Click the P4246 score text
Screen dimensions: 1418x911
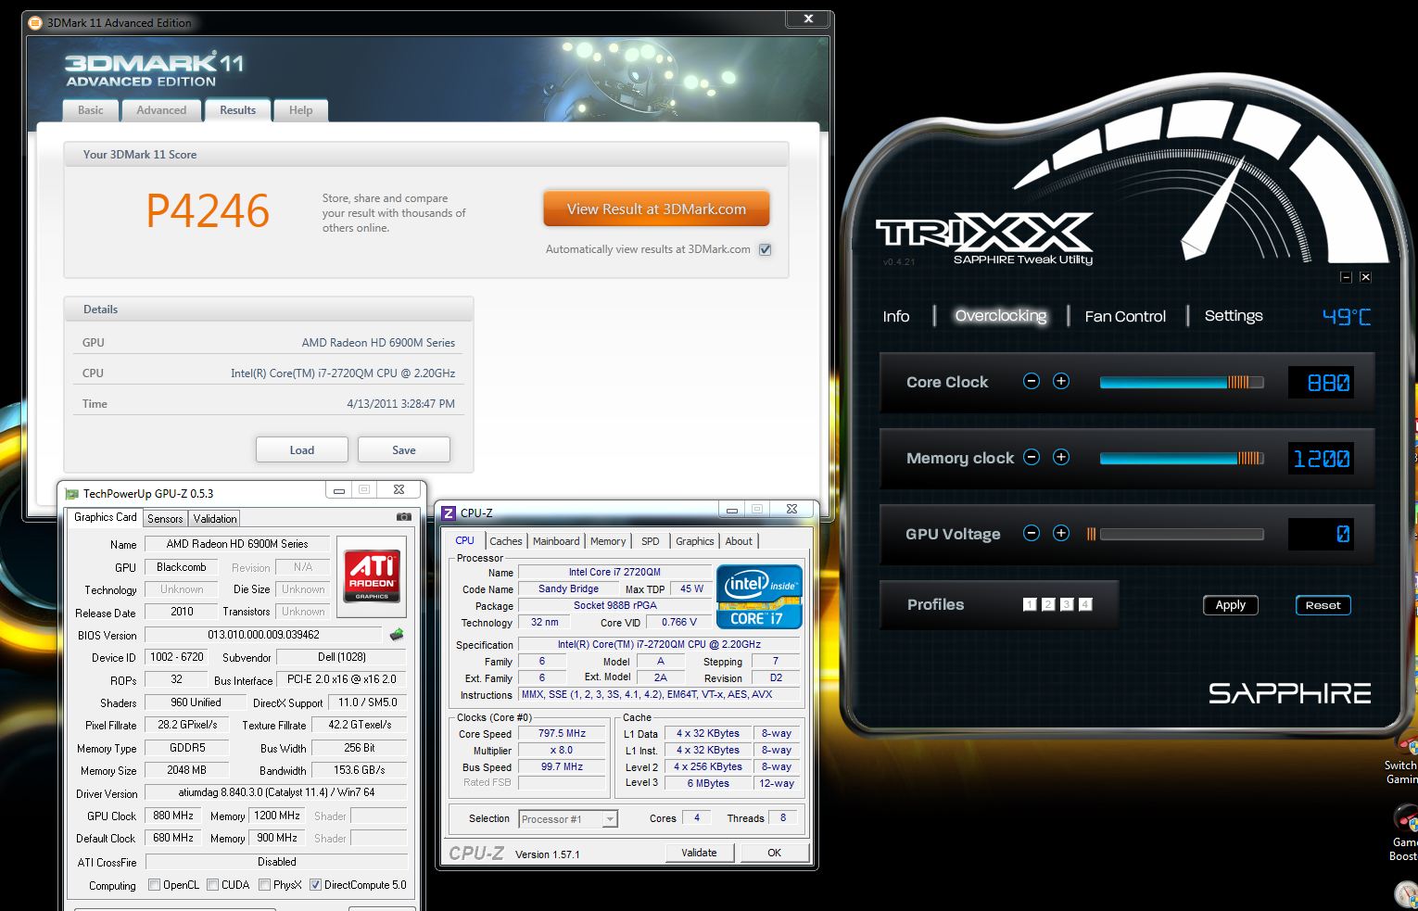(x=208, y=211)
